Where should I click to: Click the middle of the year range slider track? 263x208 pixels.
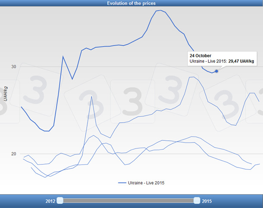(x=128, y=200)
